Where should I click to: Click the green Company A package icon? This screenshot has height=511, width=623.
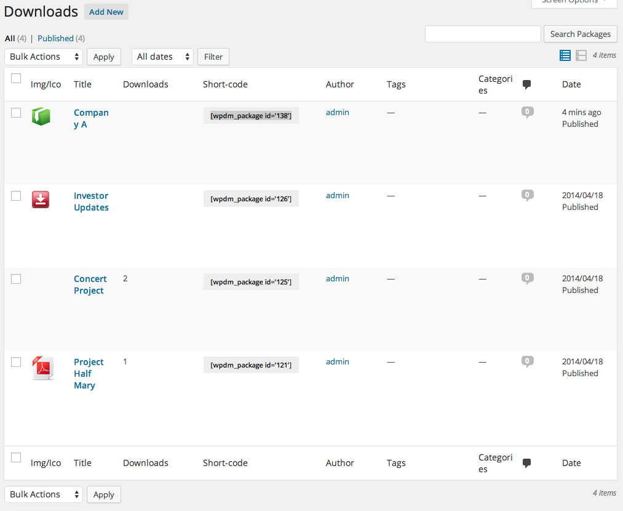coord(41,116)
